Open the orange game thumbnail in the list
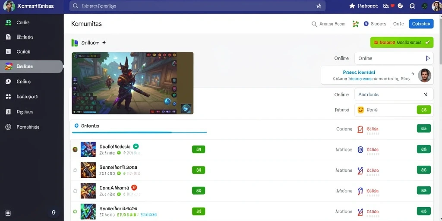Screen dimensions: 442x221 pyautogui.click(x=88, y=170)
